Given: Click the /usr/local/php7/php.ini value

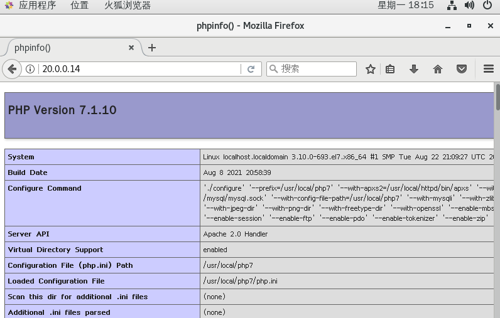Looking at the screenshot, I should pyautogui.click(x=241, y=281).
